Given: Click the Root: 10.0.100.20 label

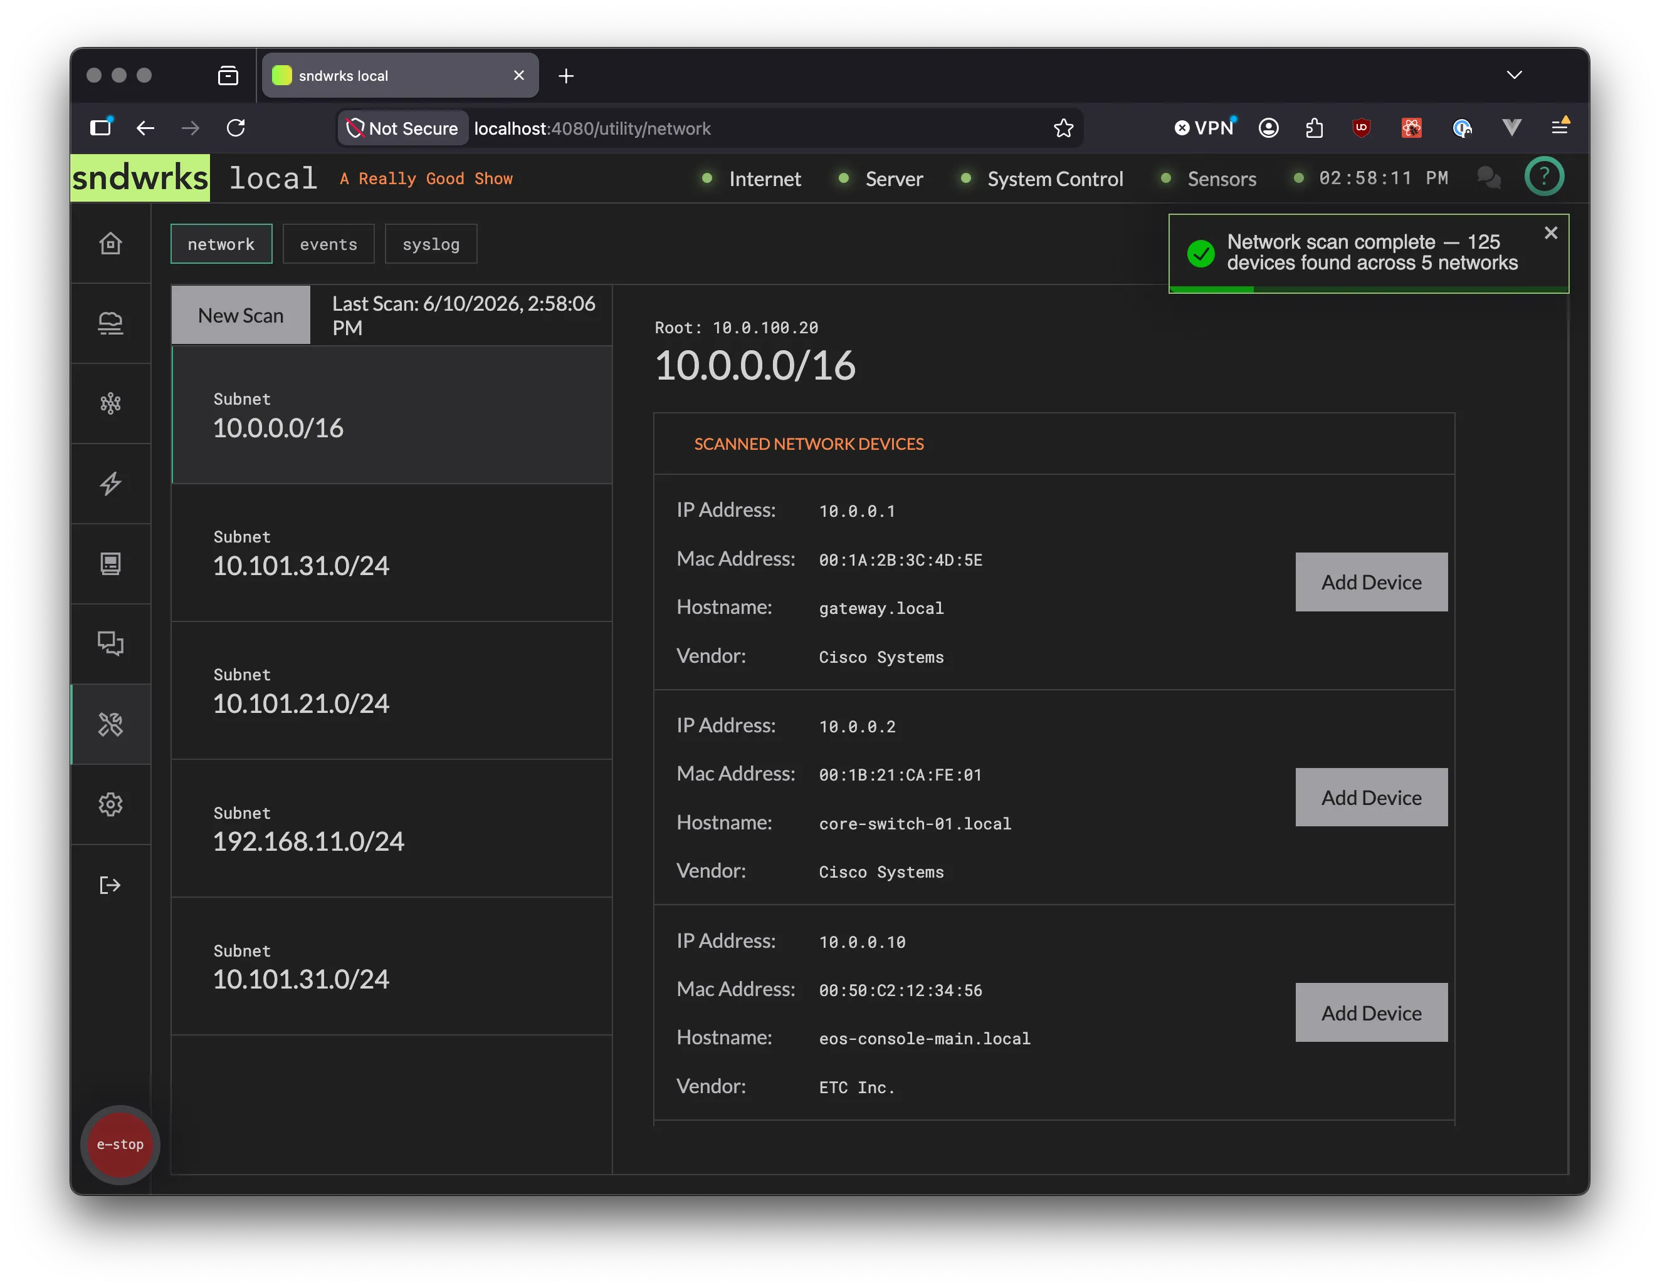Looking at the screenshot, I should click(x=737, y=327).
